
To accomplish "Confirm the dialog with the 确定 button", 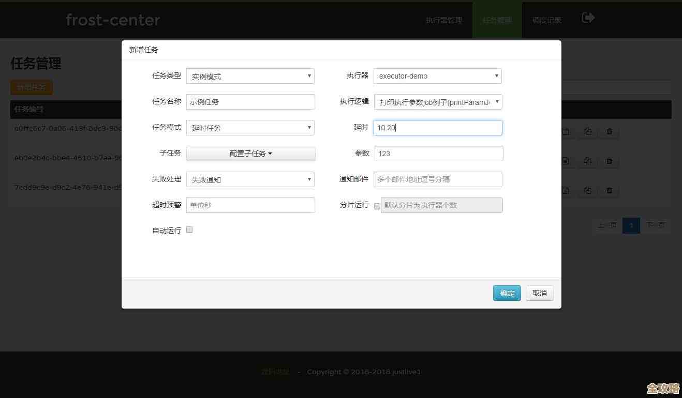I will tap(507, 293).
